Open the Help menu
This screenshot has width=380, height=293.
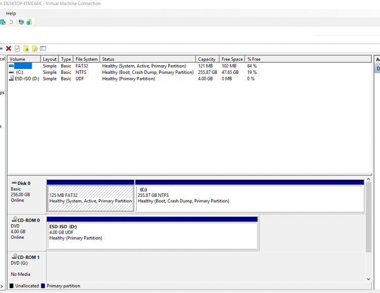tap(11, 13)
